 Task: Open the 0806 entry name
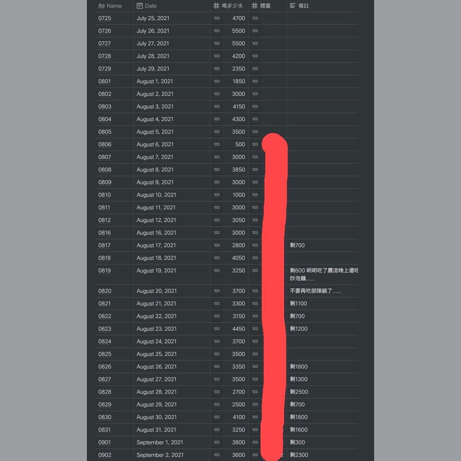(x=105, y=144)
